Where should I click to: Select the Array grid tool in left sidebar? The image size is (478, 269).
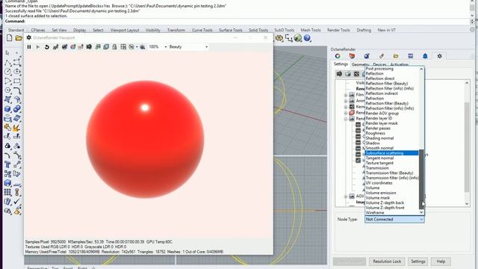[x=7, y=193]
